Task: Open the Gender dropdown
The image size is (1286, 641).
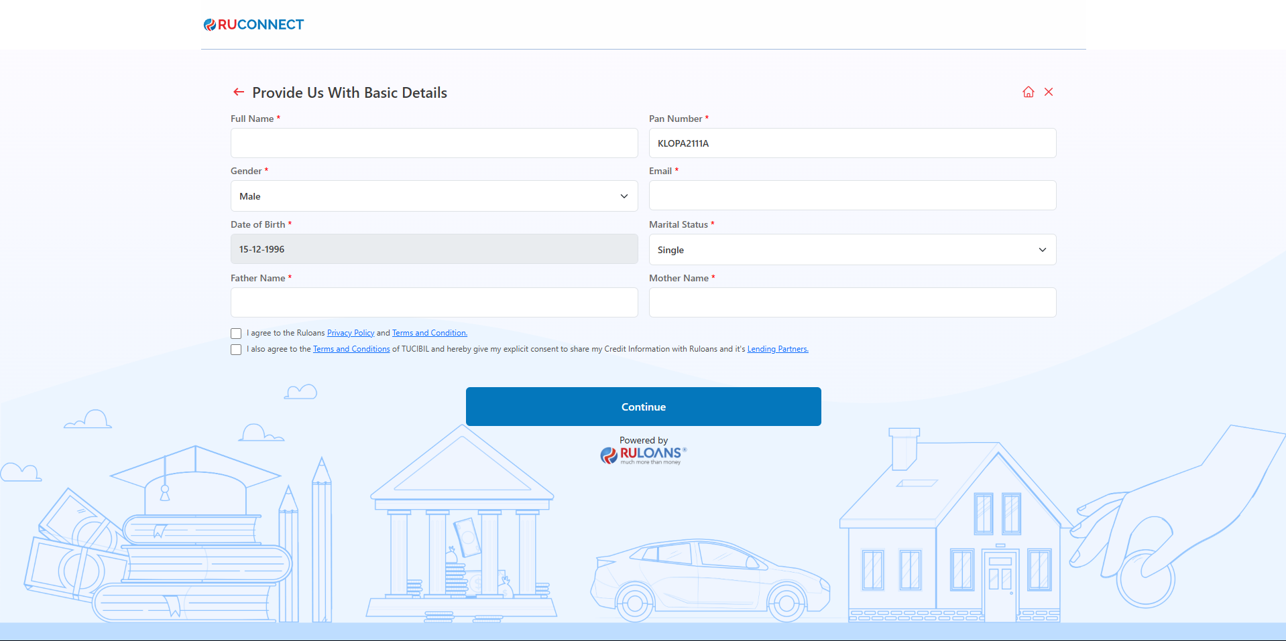Action: 434,196
